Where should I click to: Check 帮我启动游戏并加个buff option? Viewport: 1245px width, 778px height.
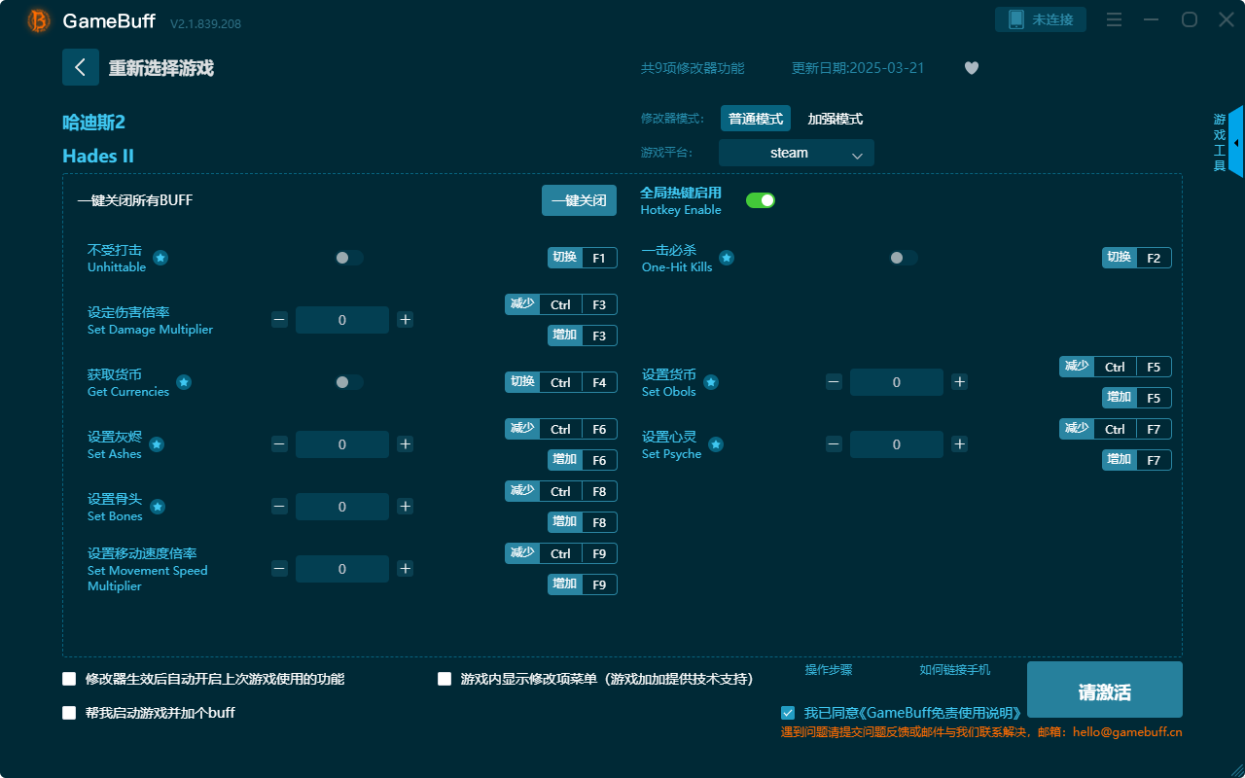pos(69,712)
